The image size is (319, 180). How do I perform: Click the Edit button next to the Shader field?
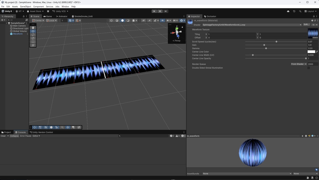(307, 25)
